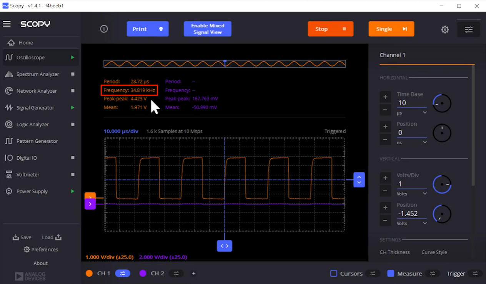486x284 pixels.
Task: Click the Scopy logo
Action: tap(35, 24)
